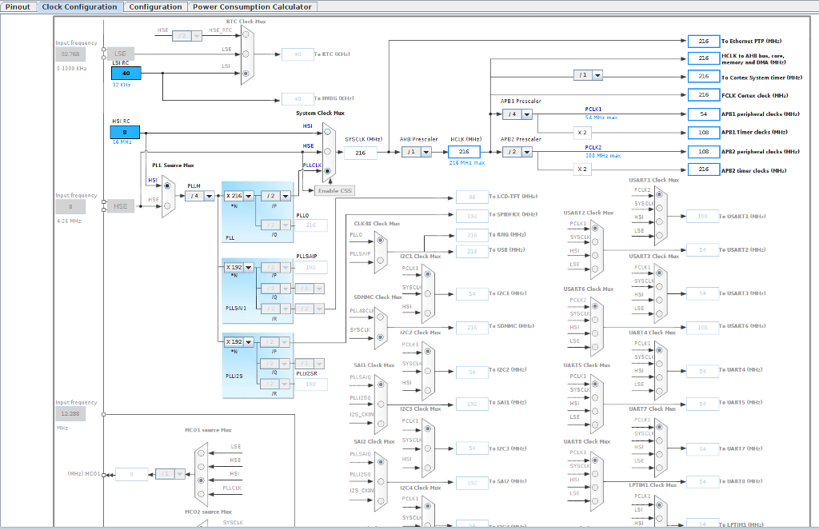
Task: Click the LSE oscillator block
Action: (x=120, y=54)
